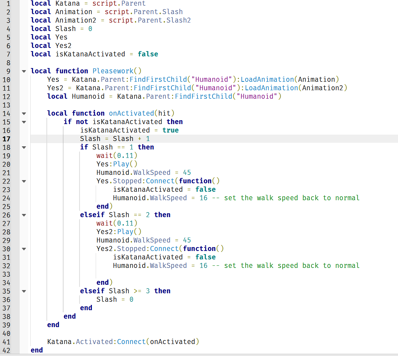
Task: Click 'Humanoid.WalkSpeed = 45' on line 21
Action: click(x=144, y=172)
